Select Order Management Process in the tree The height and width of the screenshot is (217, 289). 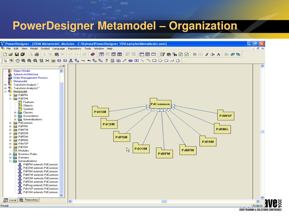(30, 78)
